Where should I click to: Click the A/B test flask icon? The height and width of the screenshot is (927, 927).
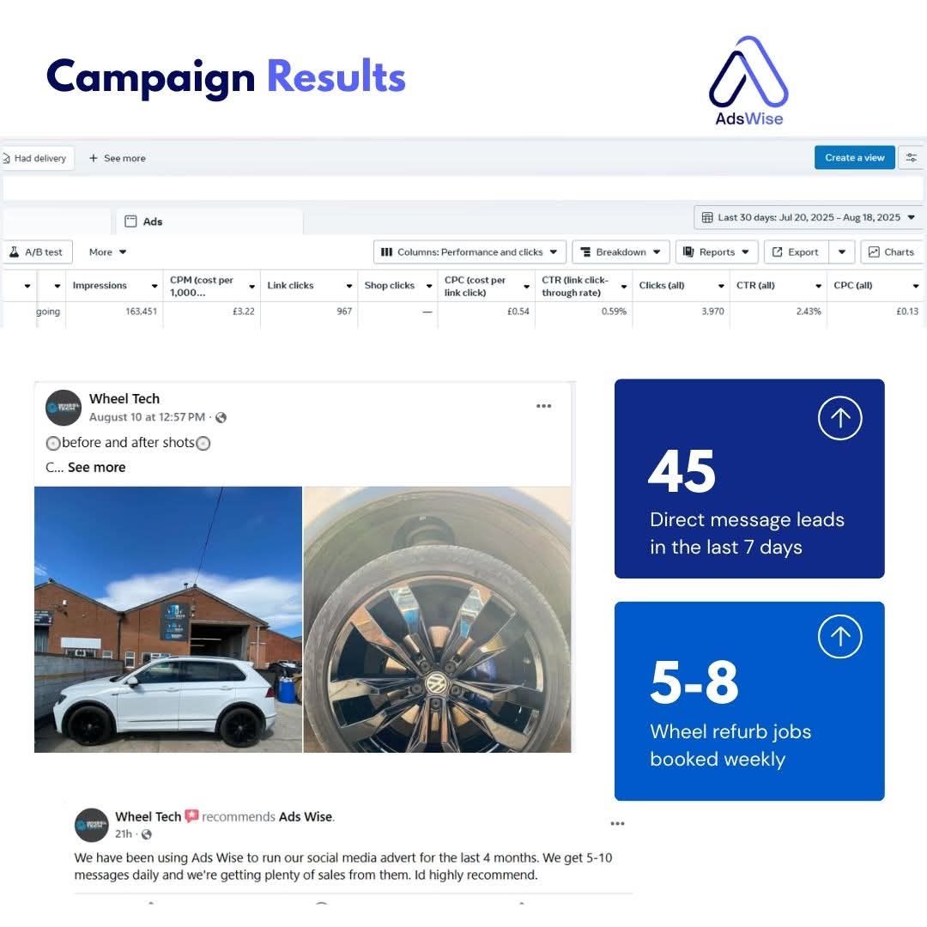pos(15,251)
